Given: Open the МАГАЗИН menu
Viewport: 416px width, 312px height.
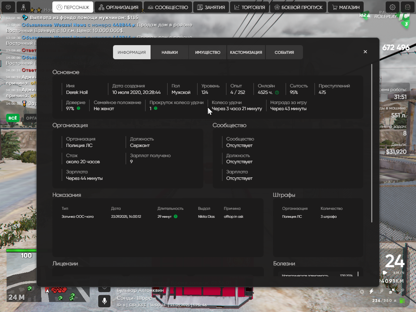Looking at the screenshot, I should click(x=346, y=7).
